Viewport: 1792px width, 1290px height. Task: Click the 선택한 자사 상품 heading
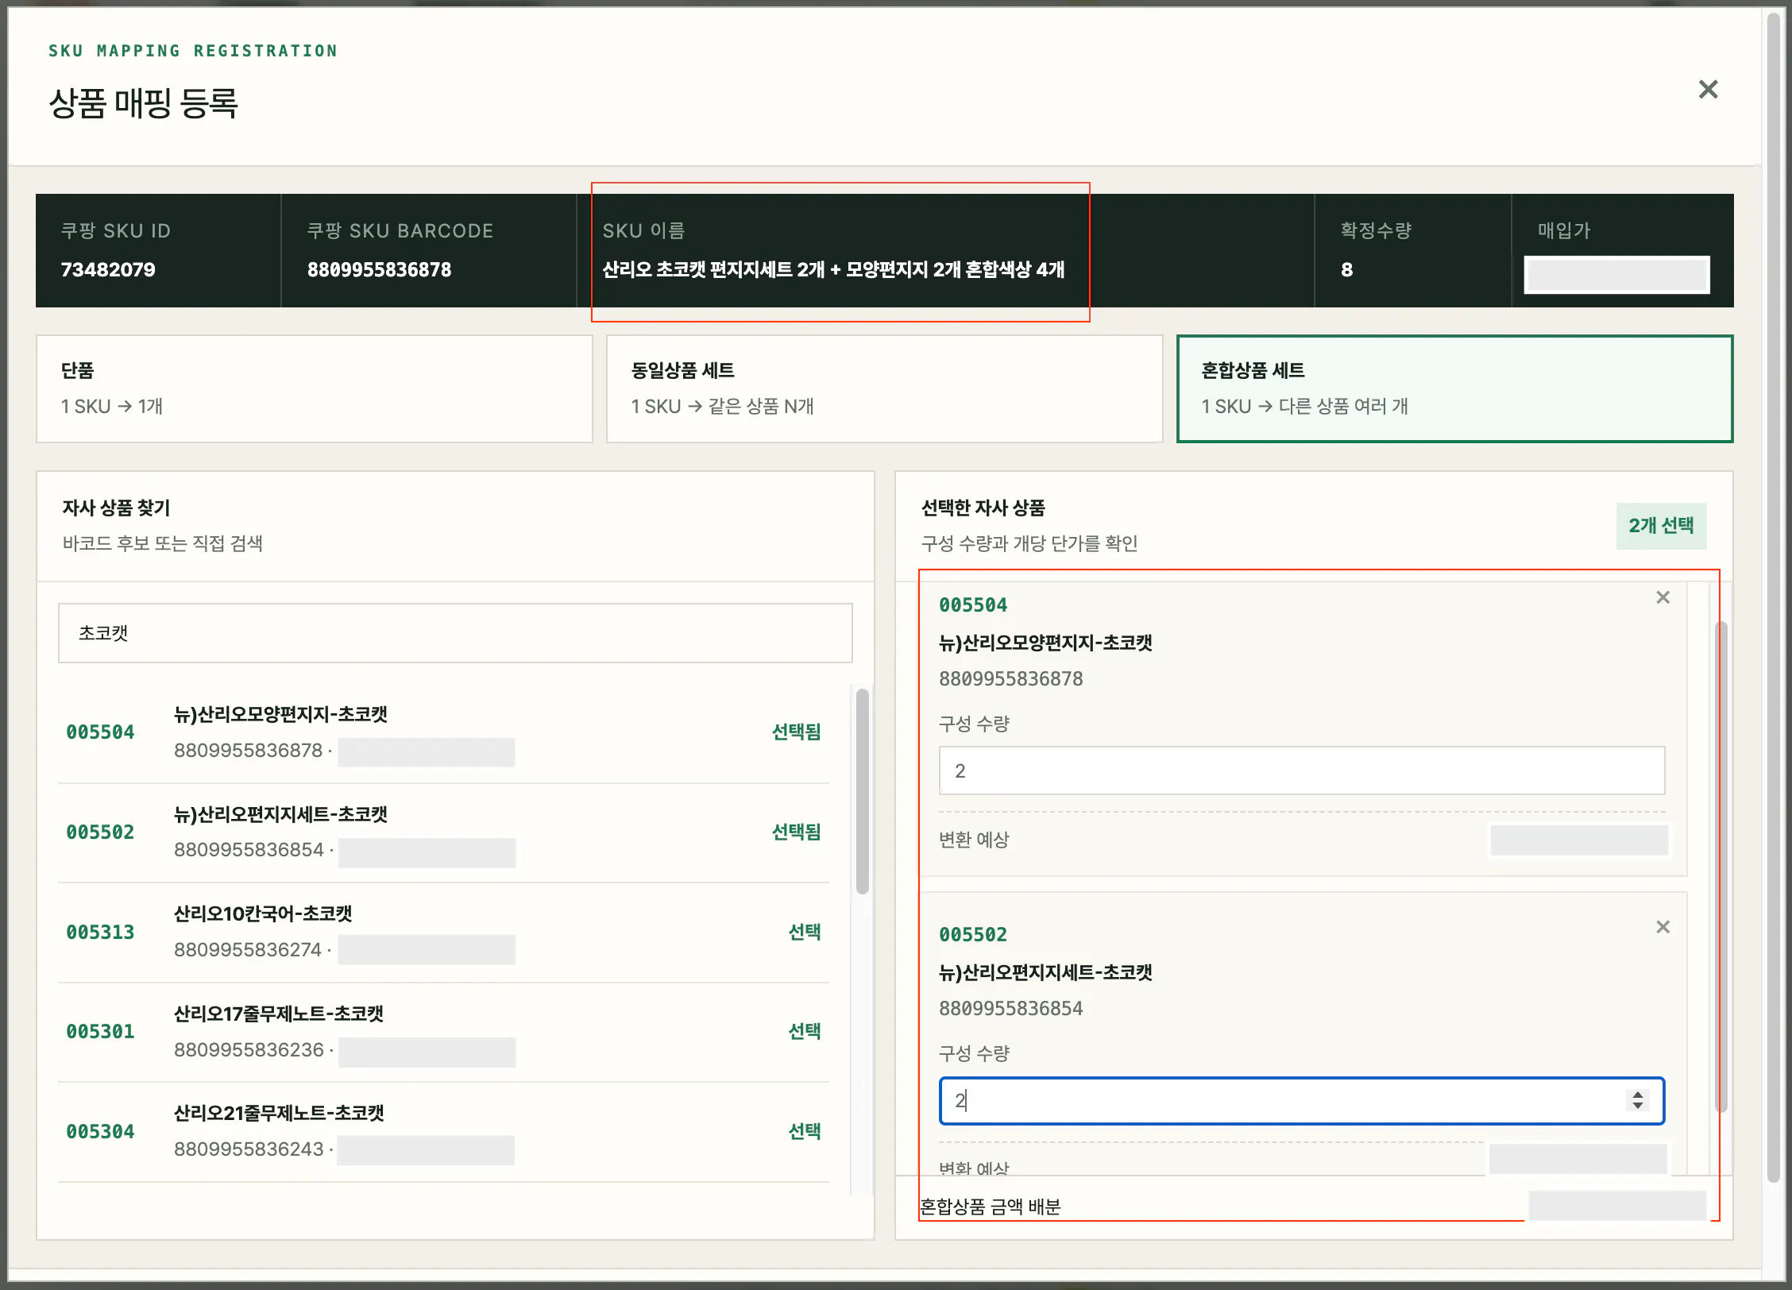coord(983,508)
